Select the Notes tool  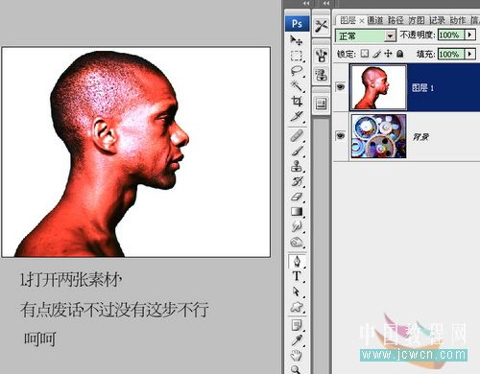[x=297, y=326]
